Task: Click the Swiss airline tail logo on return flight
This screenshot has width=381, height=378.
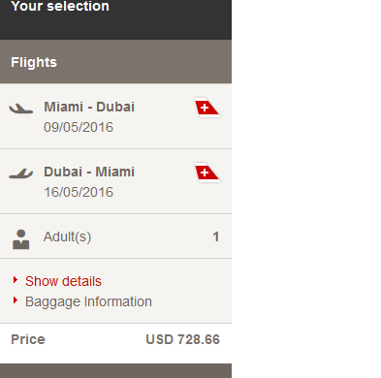Action: [x=207, y=173]
